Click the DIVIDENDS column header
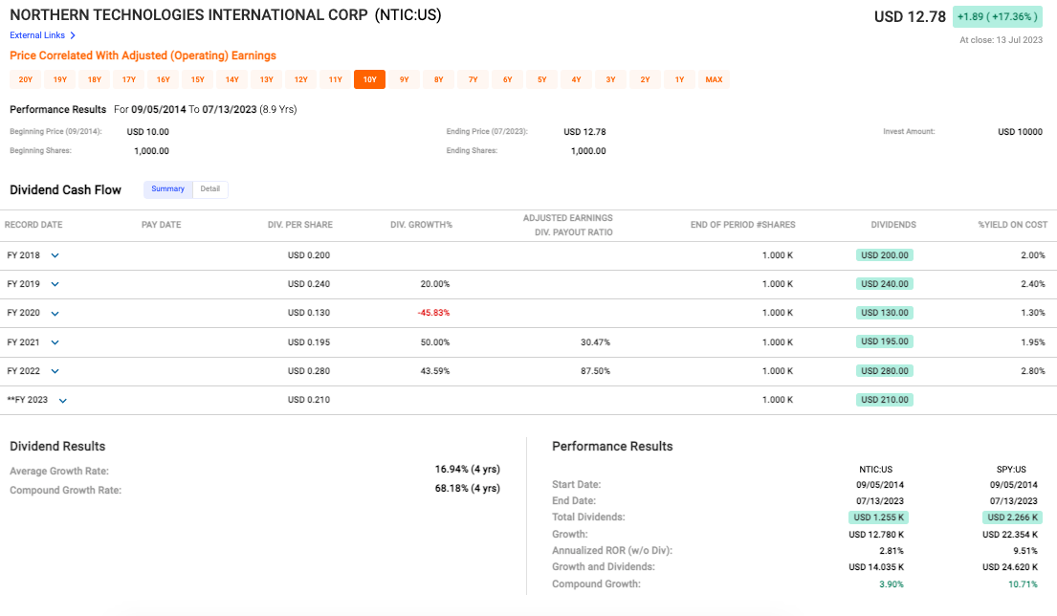This screenshot has width=1057, height=616. coord(893,225)
